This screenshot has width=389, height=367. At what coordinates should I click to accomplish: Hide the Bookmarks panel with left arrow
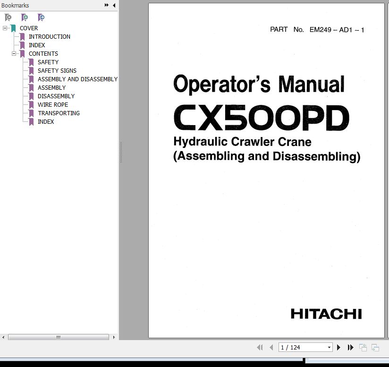pyautogui.click(x=114, y=5)
